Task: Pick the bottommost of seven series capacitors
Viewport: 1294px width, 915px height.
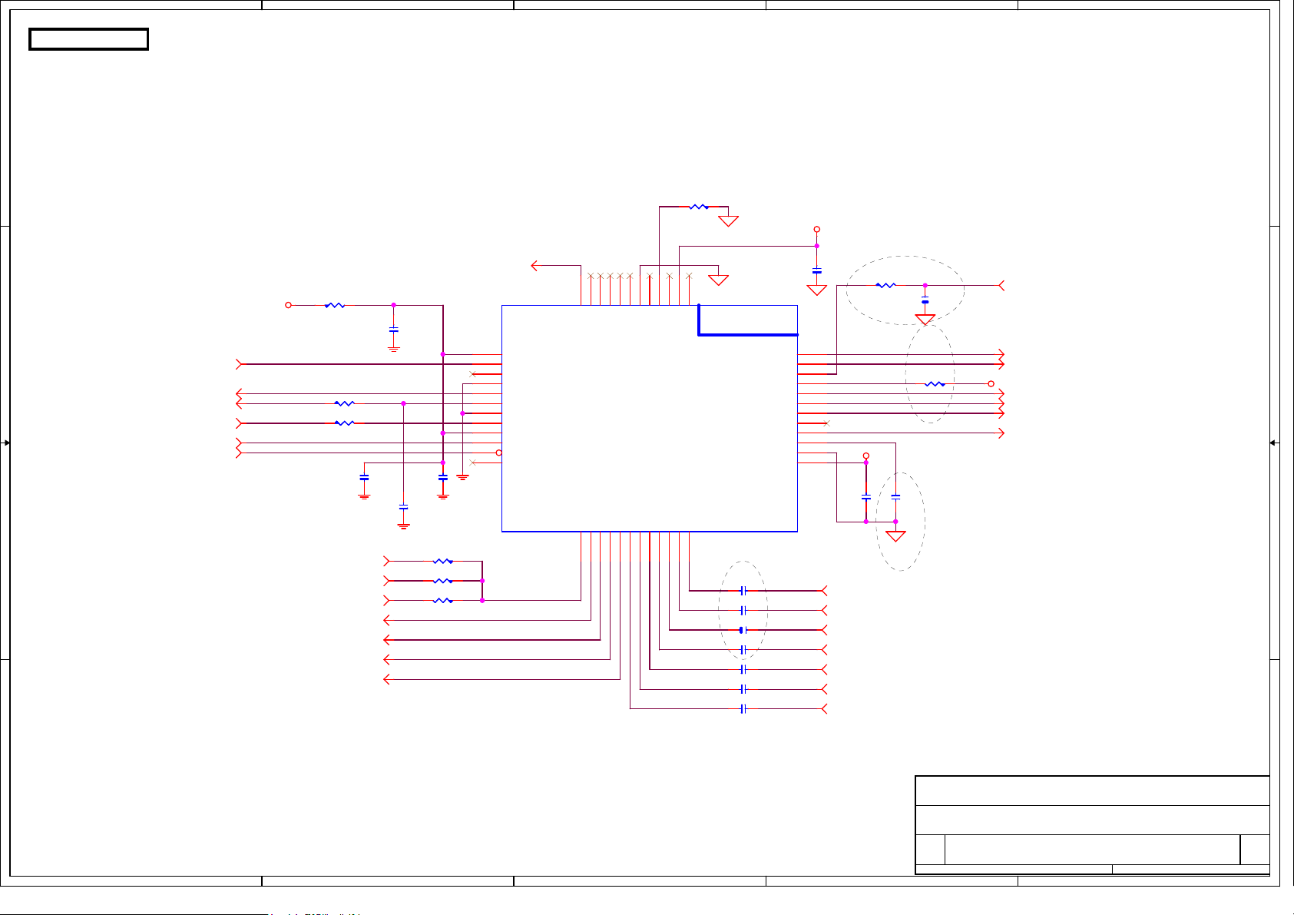Action: click(743, 709)
